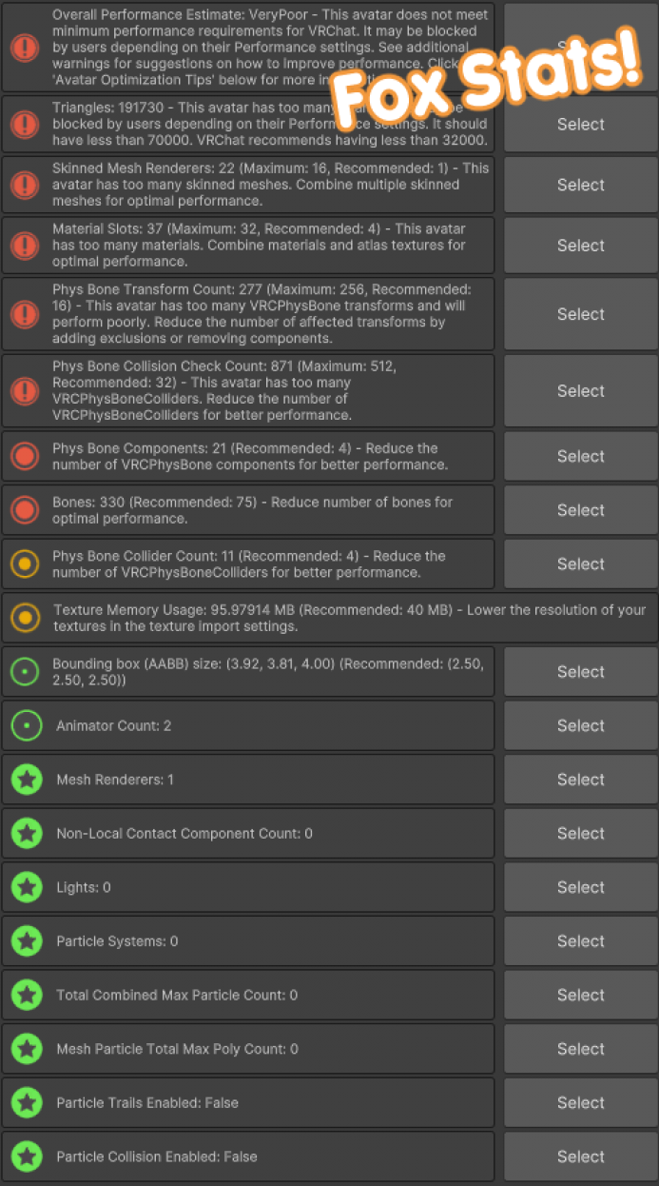The height and width of the screenshot is (1186, 659).
Task: Click the Material Slots red exclamation icon
Action: 26,246
